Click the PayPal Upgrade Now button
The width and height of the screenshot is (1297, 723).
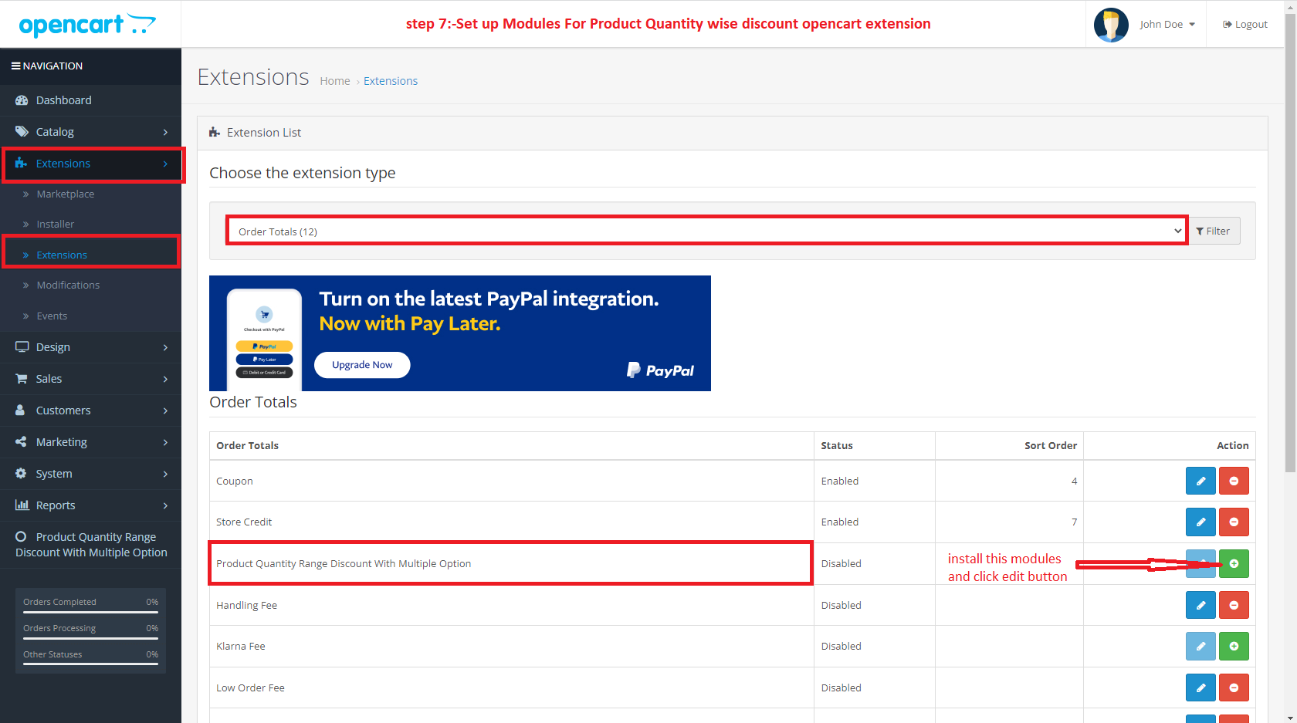361,364
